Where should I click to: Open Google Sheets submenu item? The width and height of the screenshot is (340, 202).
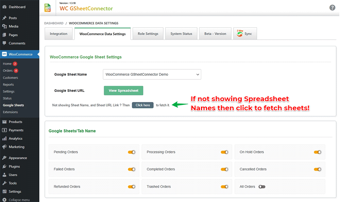pos(14,105)
